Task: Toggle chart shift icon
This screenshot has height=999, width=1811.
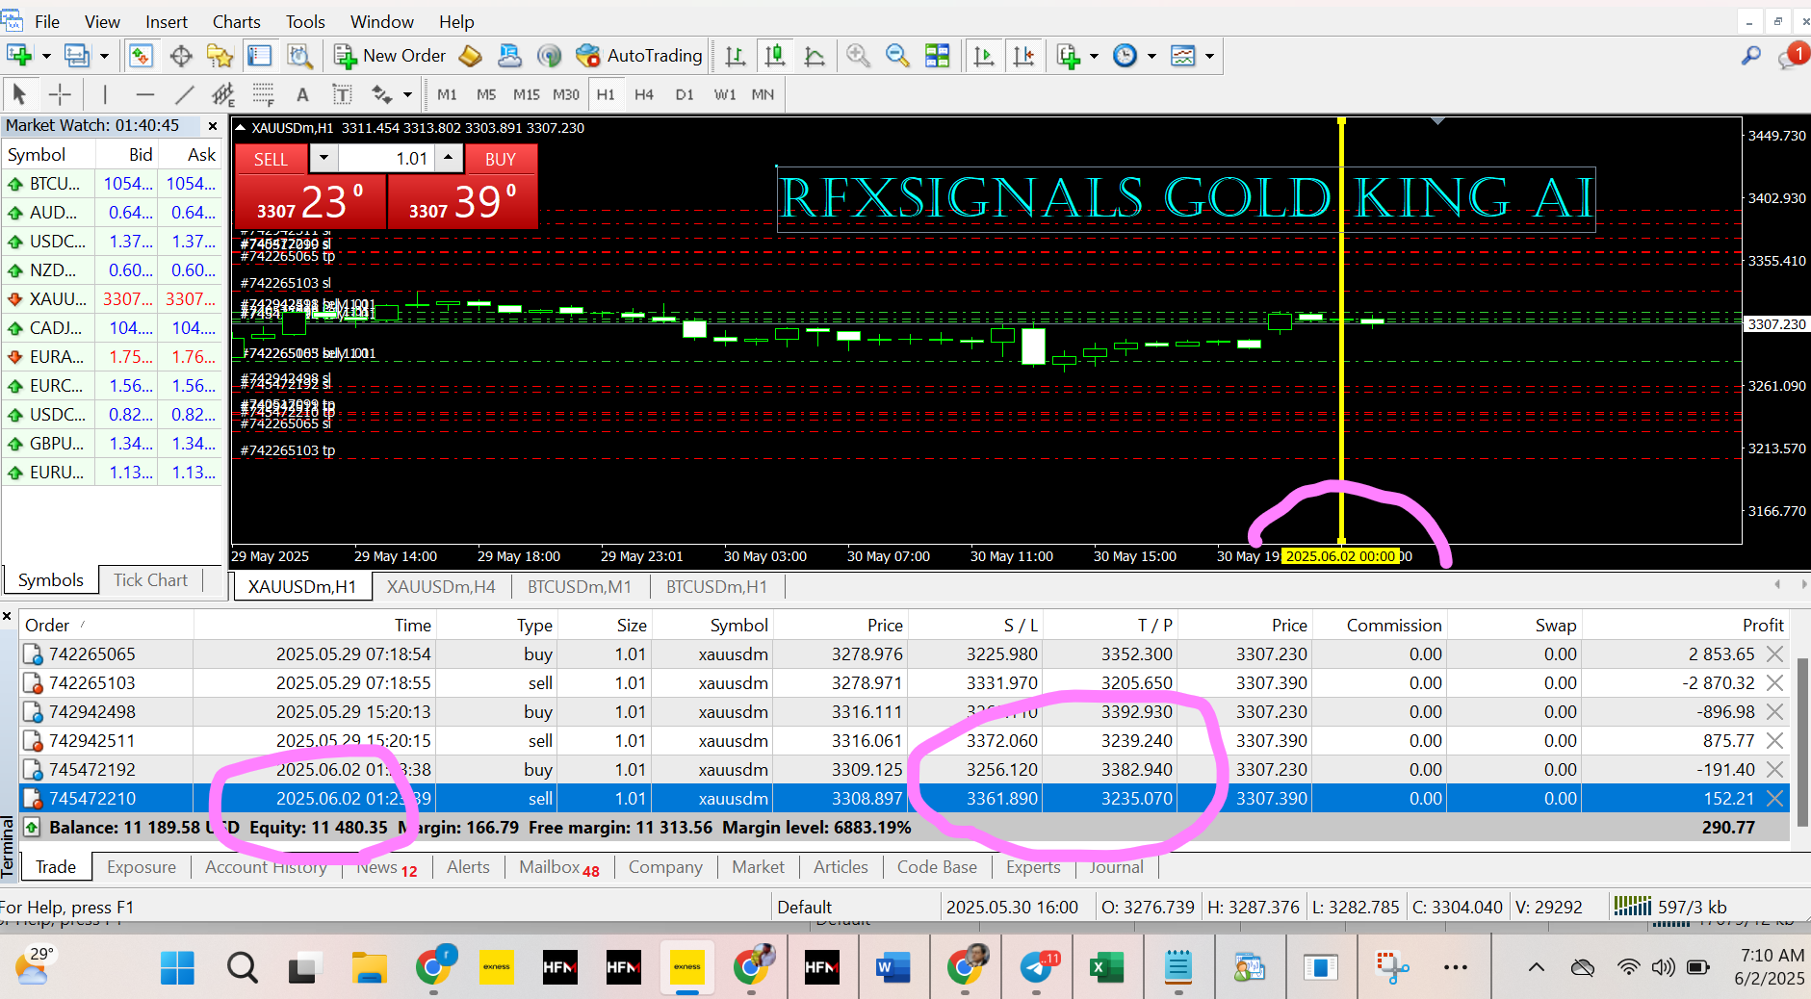Action: 1024,56
